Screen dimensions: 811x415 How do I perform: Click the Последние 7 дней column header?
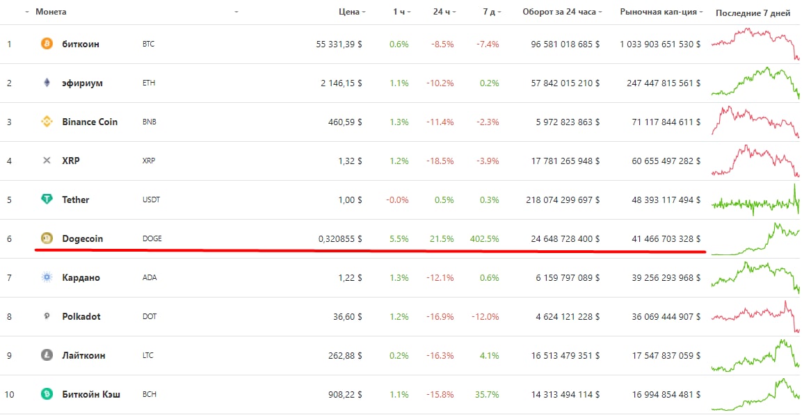[x=753, y=13]
